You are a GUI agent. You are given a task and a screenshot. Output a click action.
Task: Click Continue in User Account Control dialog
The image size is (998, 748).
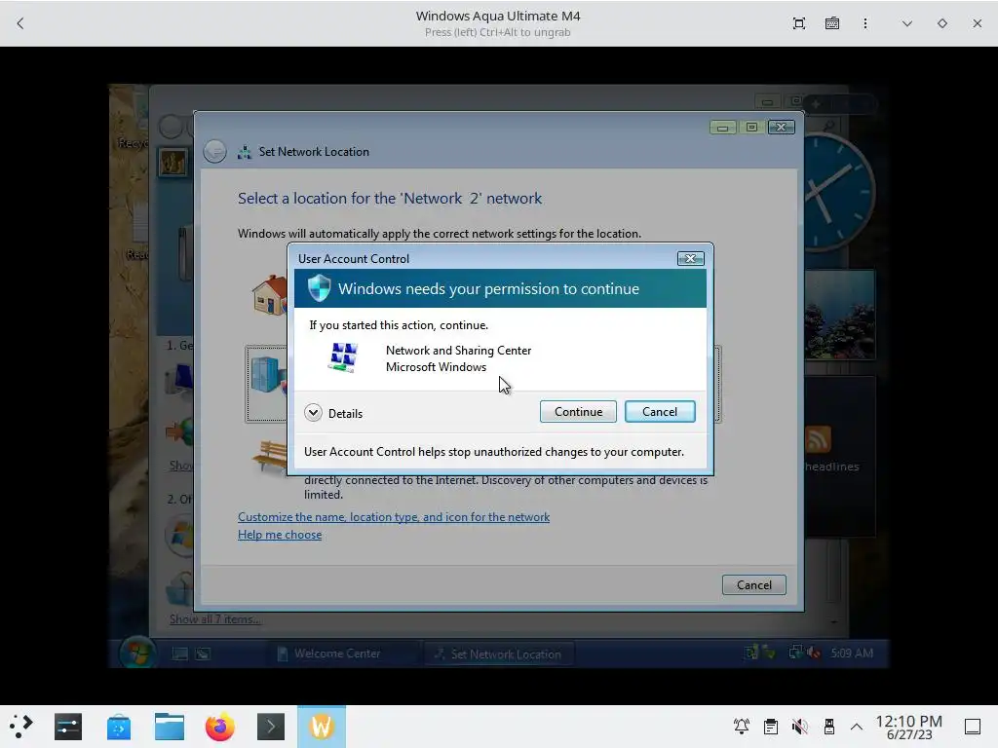[x=578, y=412]
